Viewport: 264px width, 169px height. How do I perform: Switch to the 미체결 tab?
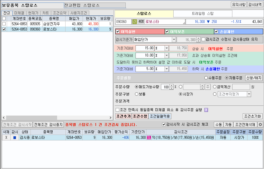(x=19, y=13)
